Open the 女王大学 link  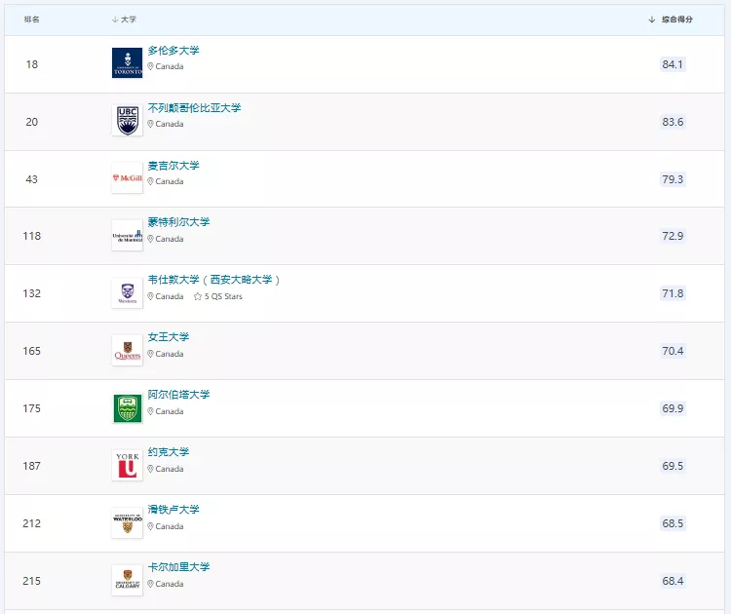[x=169, y=336]
